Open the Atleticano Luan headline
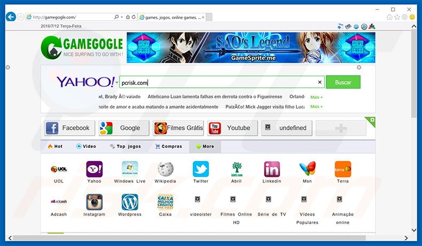This screenshot has width=422, height=246. click(x=215, y=97)
